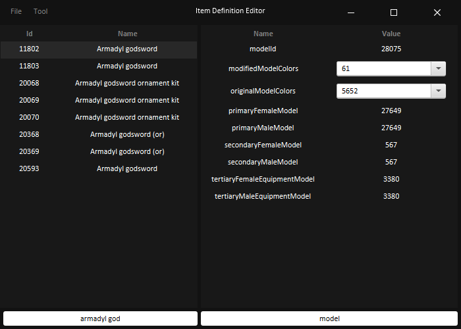Select the modifiedModelColors property label
Image resolution: width=461 pixels, height=329 pixels.
click(x=263, y=68)
